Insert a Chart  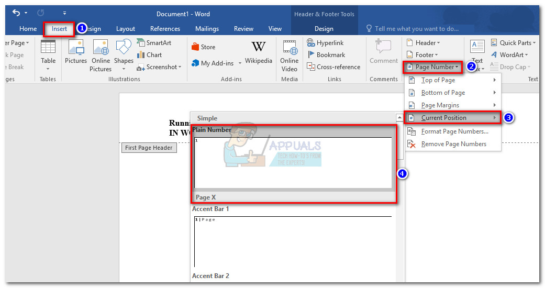[x=149, y=55]
